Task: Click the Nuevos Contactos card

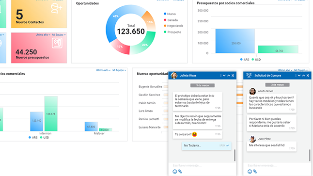Action: (x=39, y=14)
